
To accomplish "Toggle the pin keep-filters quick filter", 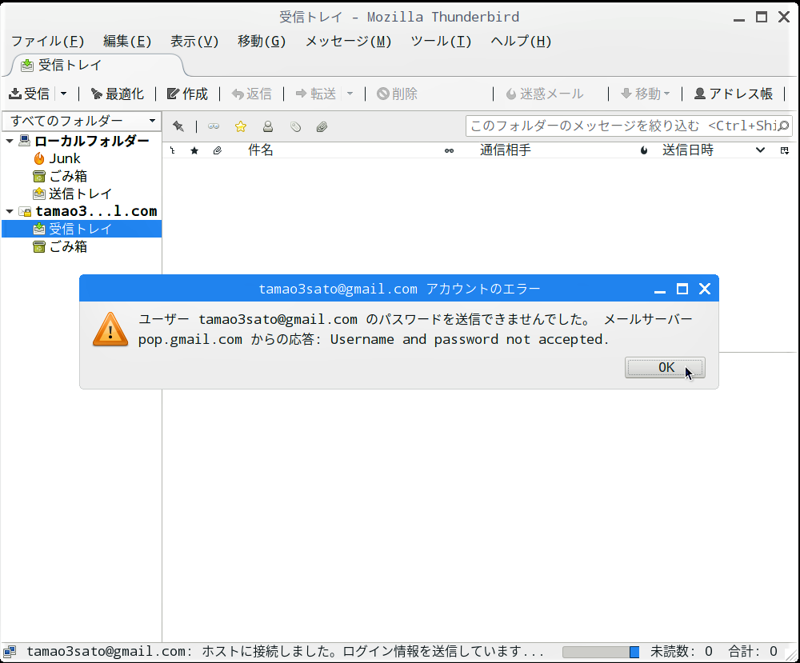I will pos(178,126).
